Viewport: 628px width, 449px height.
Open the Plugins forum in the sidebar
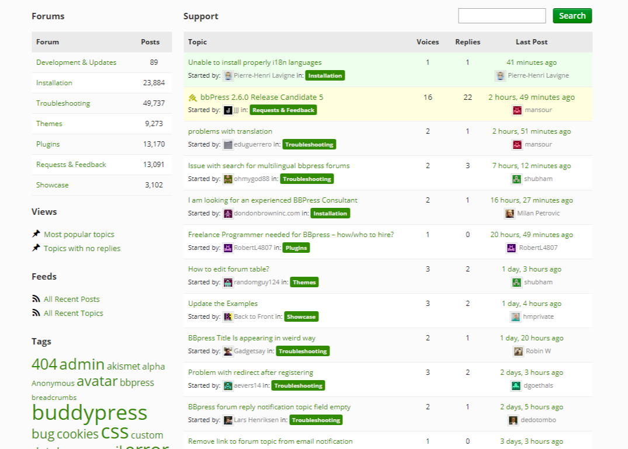click(x=48, y=144)
